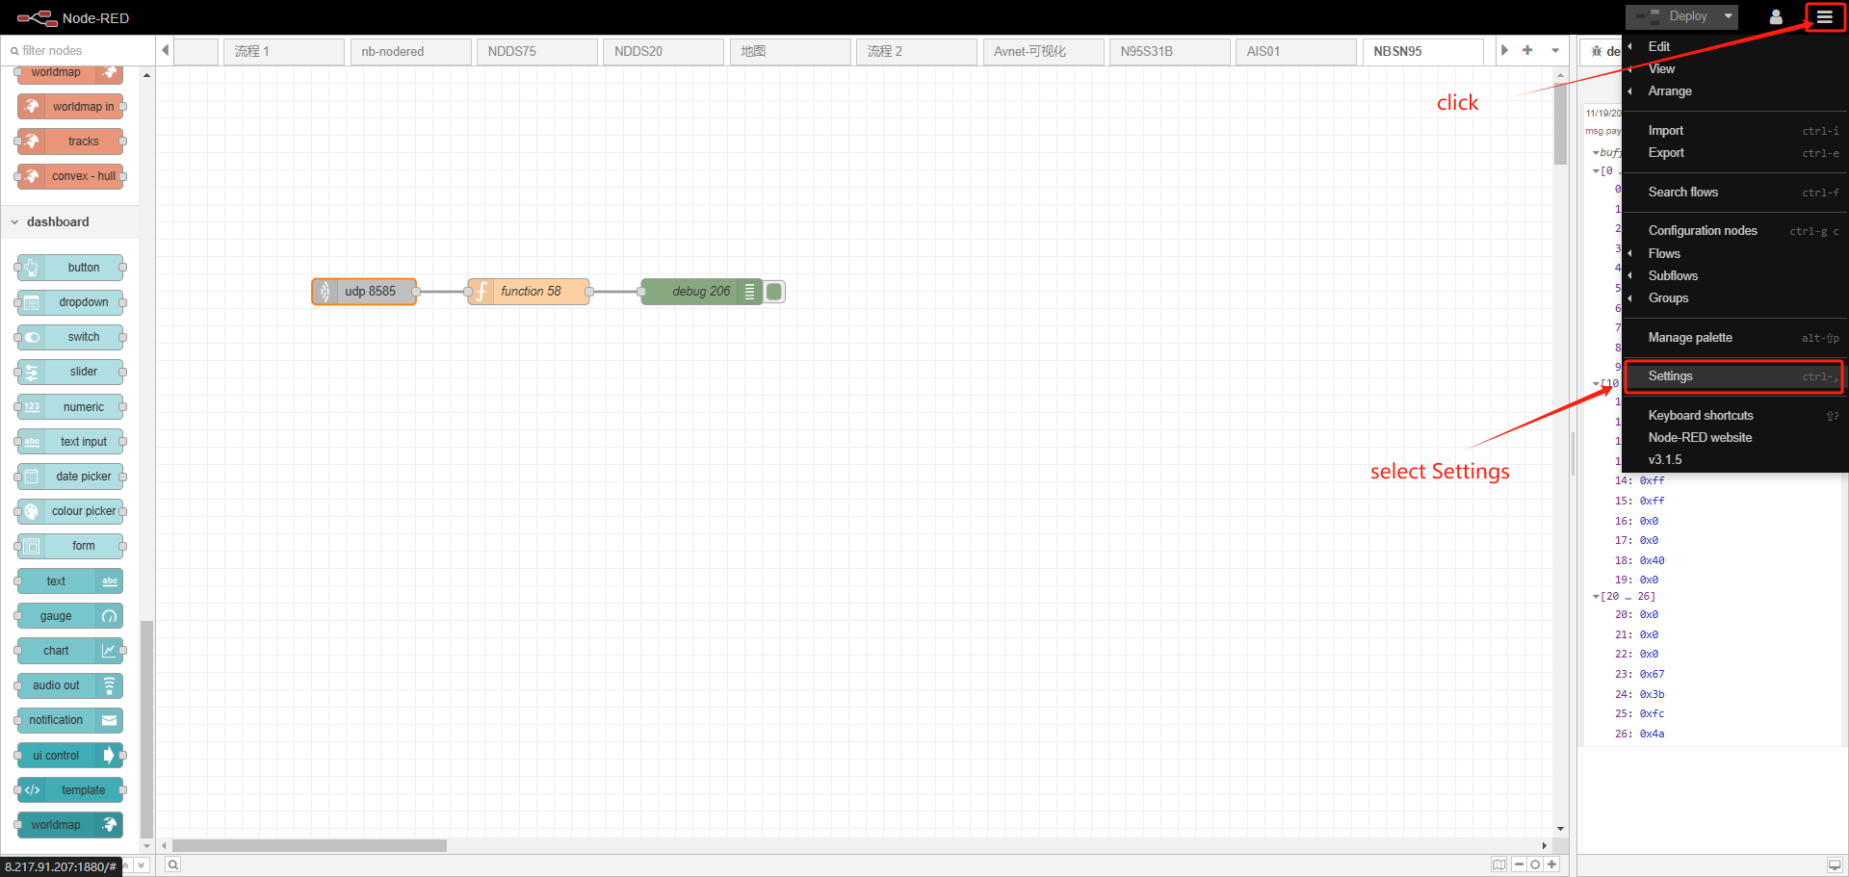The width and height of the screenshot is (1849, 877).
Task: Open Manage palette from menu
Action: [x=1733, y=338]
